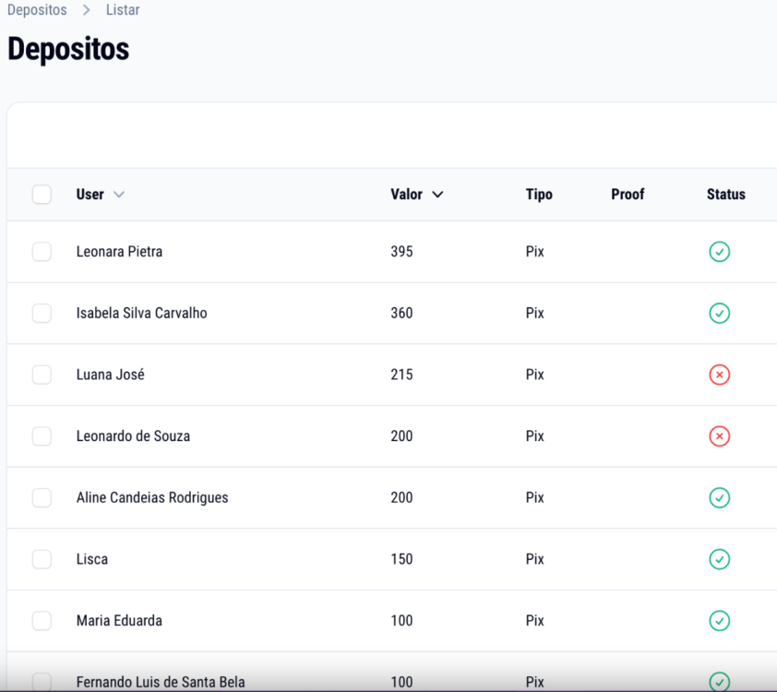This screenshot has height=692, width=777.
Task: Click the name Fernando Luis de Santa Bela
Action: point(161,682)
